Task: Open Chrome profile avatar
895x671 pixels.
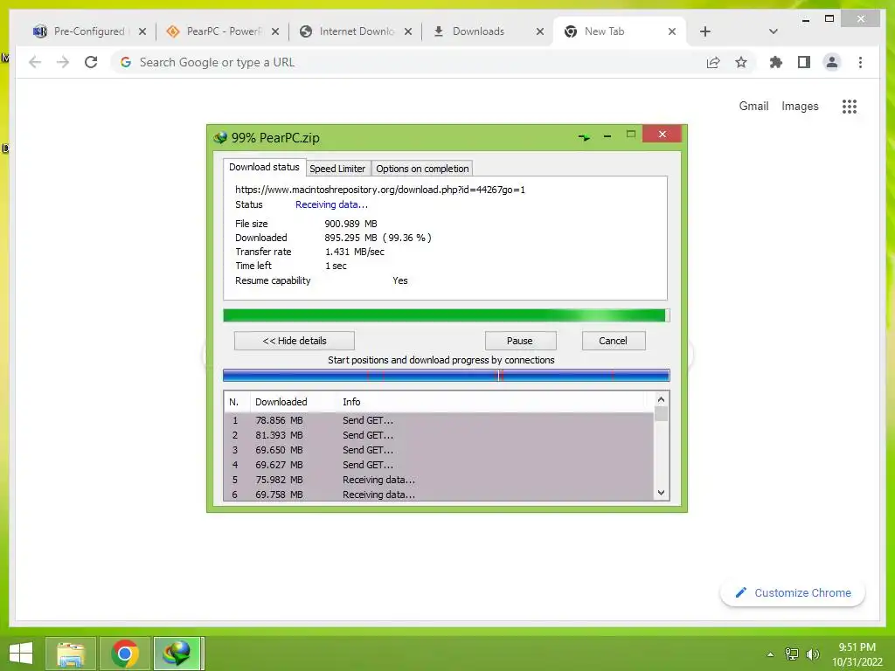Action: click(832, 62)
